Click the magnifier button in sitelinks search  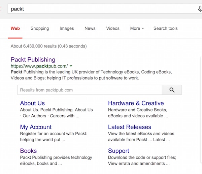click(172, 90)
